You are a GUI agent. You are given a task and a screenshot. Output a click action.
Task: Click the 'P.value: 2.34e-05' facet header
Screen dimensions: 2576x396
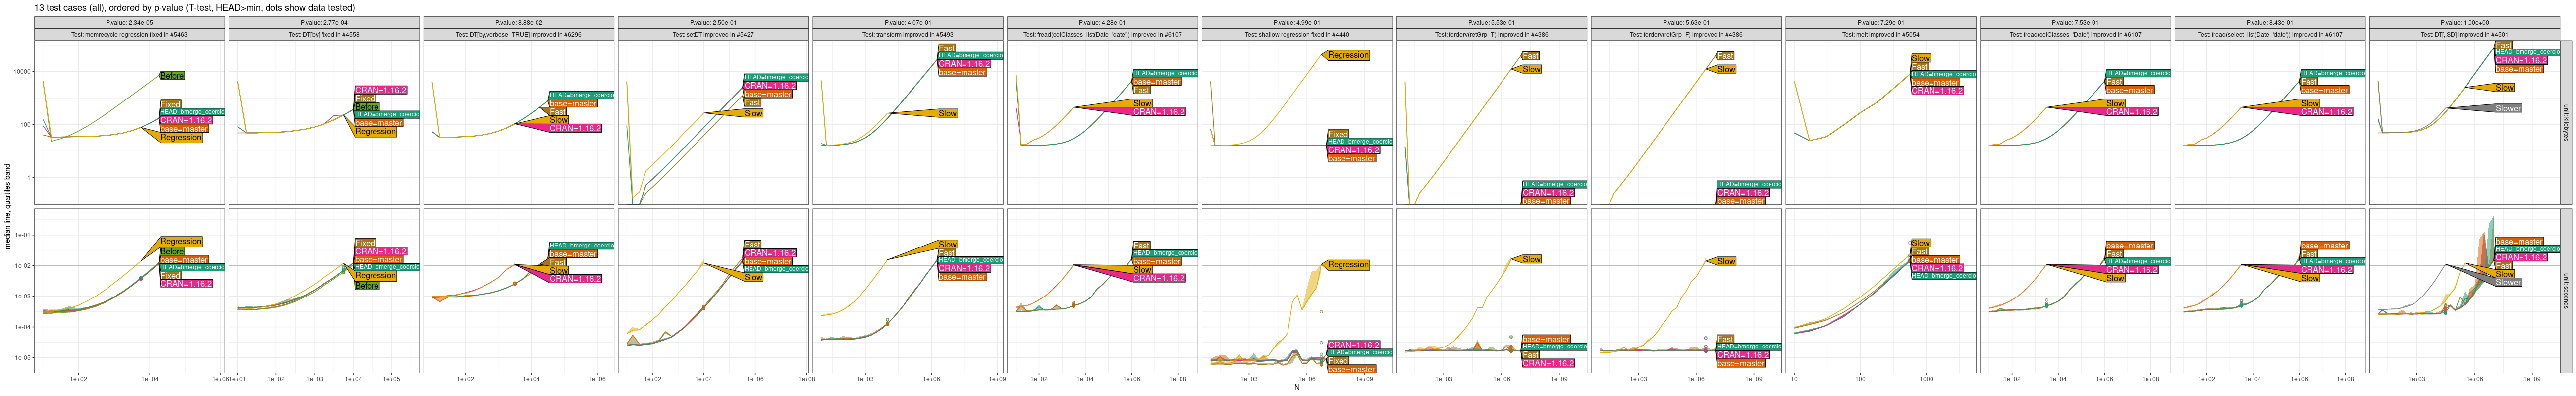coord(130,22)
